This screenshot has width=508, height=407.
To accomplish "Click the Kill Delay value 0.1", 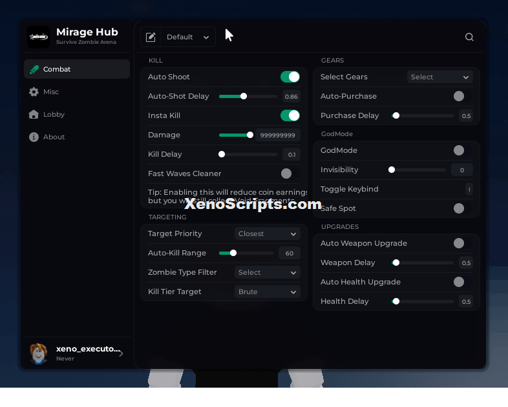I will tap(291, 155).
